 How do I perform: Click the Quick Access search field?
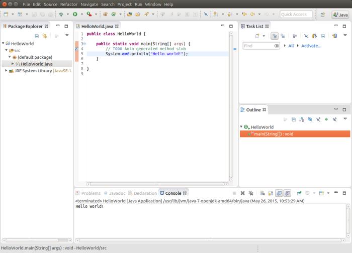click(x=296, y=15)
